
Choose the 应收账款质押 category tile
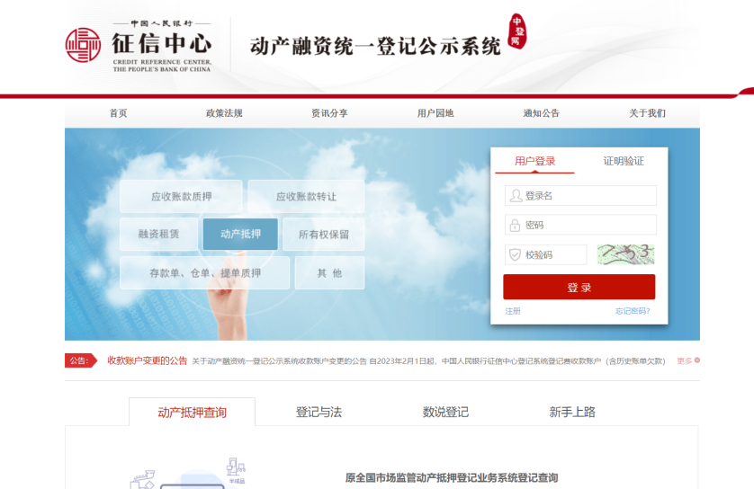181,196
